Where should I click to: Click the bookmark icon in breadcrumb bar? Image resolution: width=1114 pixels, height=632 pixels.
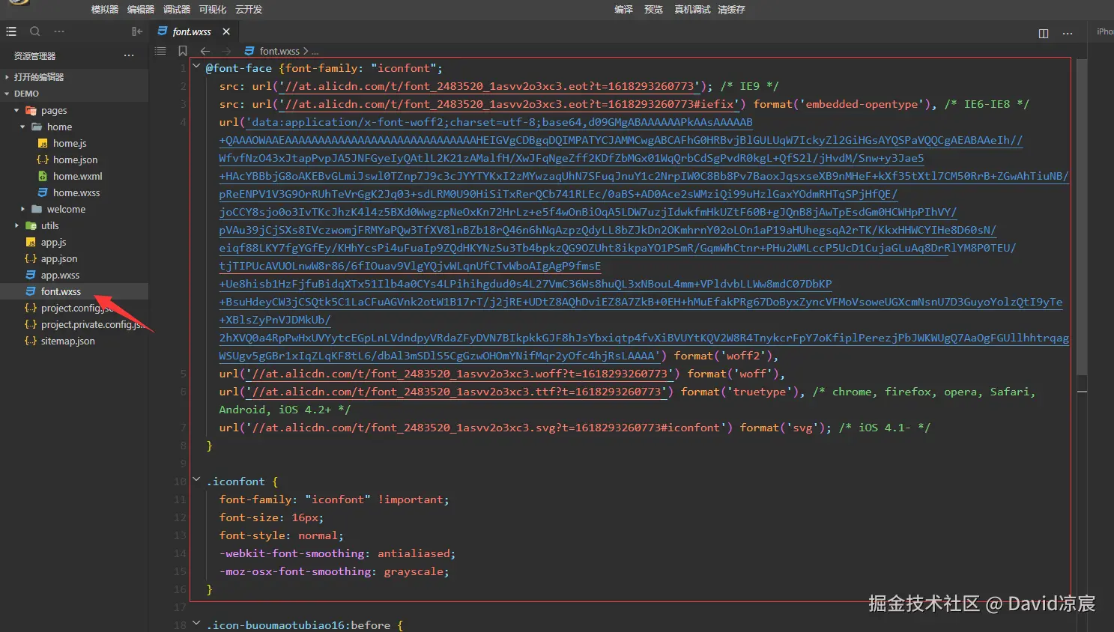coord(183,51)
